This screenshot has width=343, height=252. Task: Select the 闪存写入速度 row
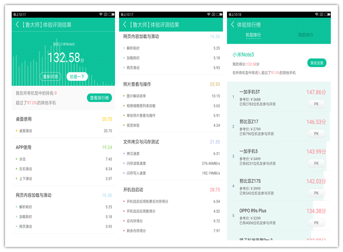click(171, 173)
